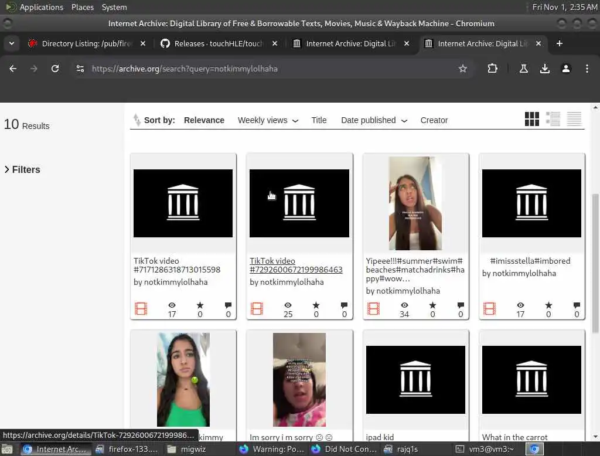Open 'What in the carrot' title link
Image resolution: width=600 pixels, height=456 pixels.
point(514,437)
